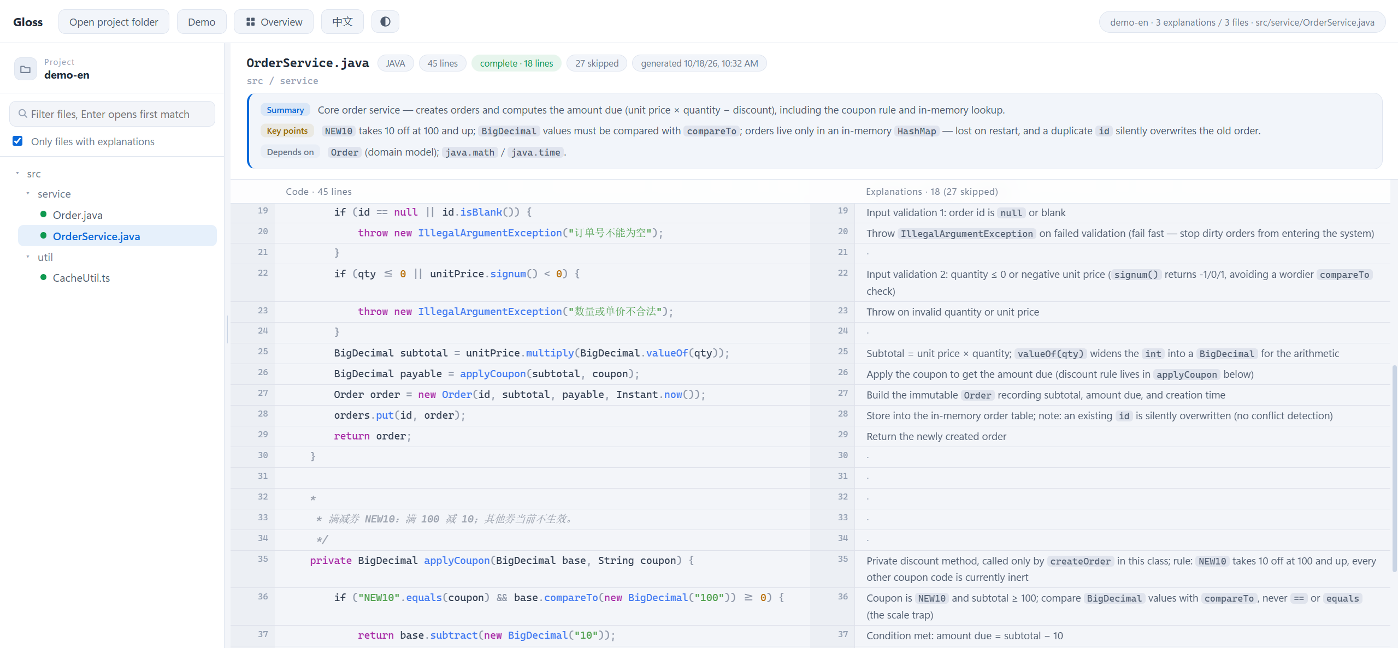Click explanation 'Throw on invalid quantity or unit price'
This screenshot has width=1398, height=648.
pos(952,312)
